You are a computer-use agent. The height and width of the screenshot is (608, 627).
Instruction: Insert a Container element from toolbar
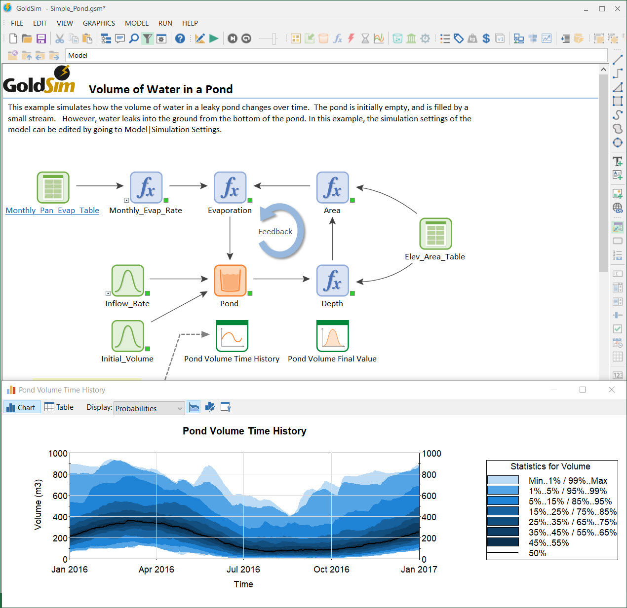point(296,38)
